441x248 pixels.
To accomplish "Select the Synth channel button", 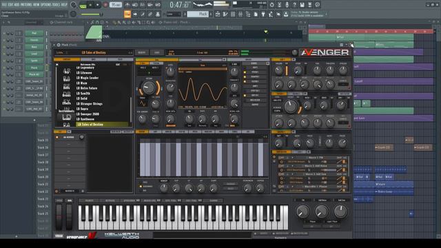I will click(34, 61).
